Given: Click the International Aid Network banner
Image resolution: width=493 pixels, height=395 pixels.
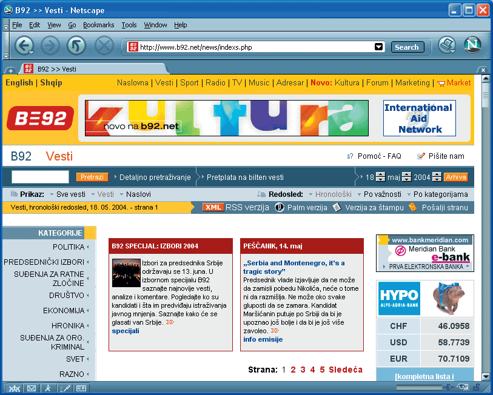Looking at the screenshot, I should (420, 118).
